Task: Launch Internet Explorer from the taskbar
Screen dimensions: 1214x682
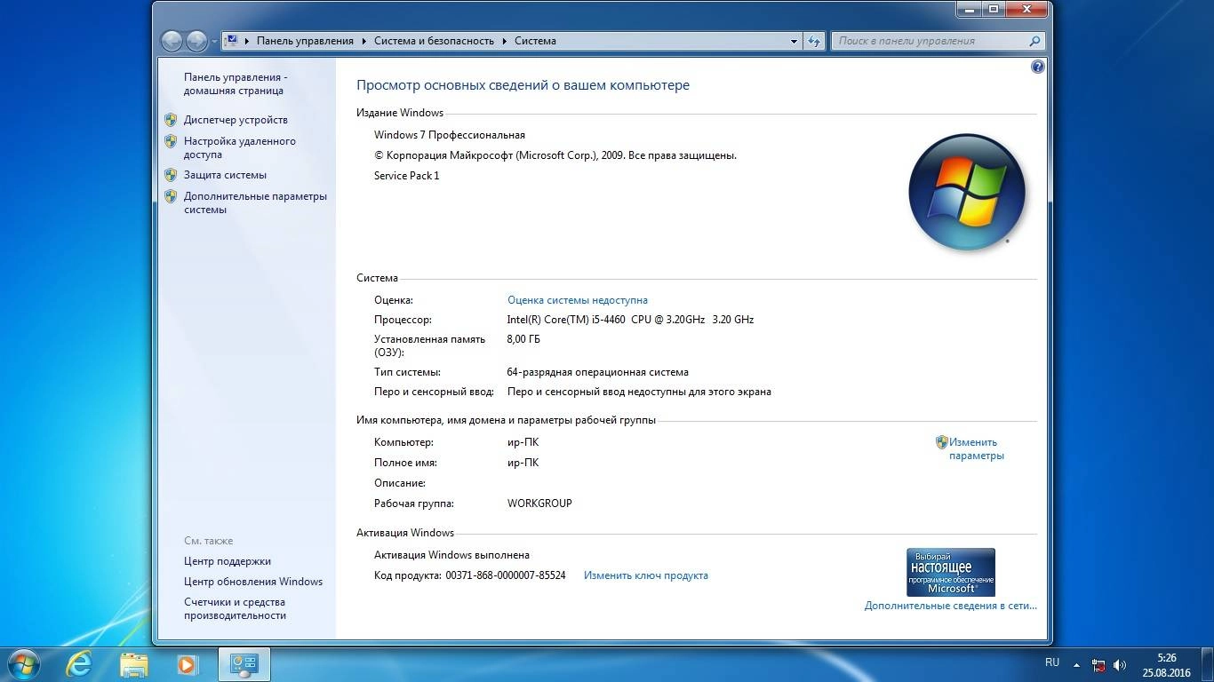Action: click(81, 663)
